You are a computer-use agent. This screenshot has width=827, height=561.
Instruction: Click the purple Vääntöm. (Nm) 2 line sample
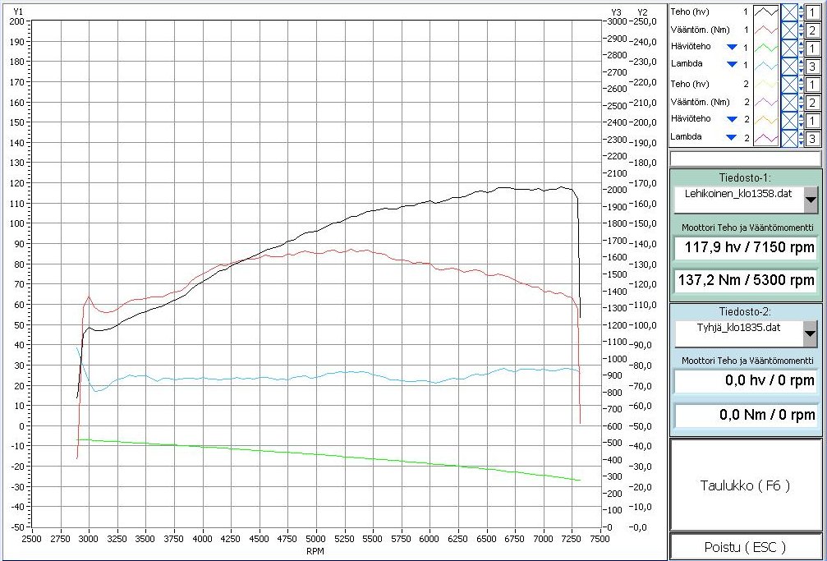click(766, 102)
